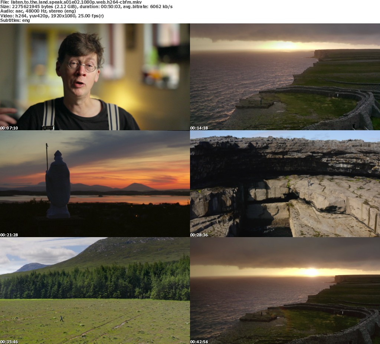Click the statue silhouette sunset thumbnail at 00:21:28
This screenshot has height=344, width=380.
click(95, 184)
